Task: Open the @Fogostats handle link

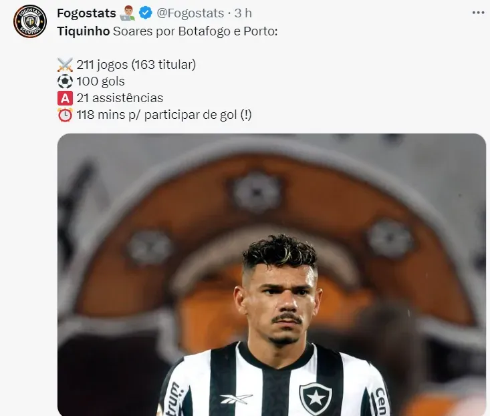Action: [190, 13]
